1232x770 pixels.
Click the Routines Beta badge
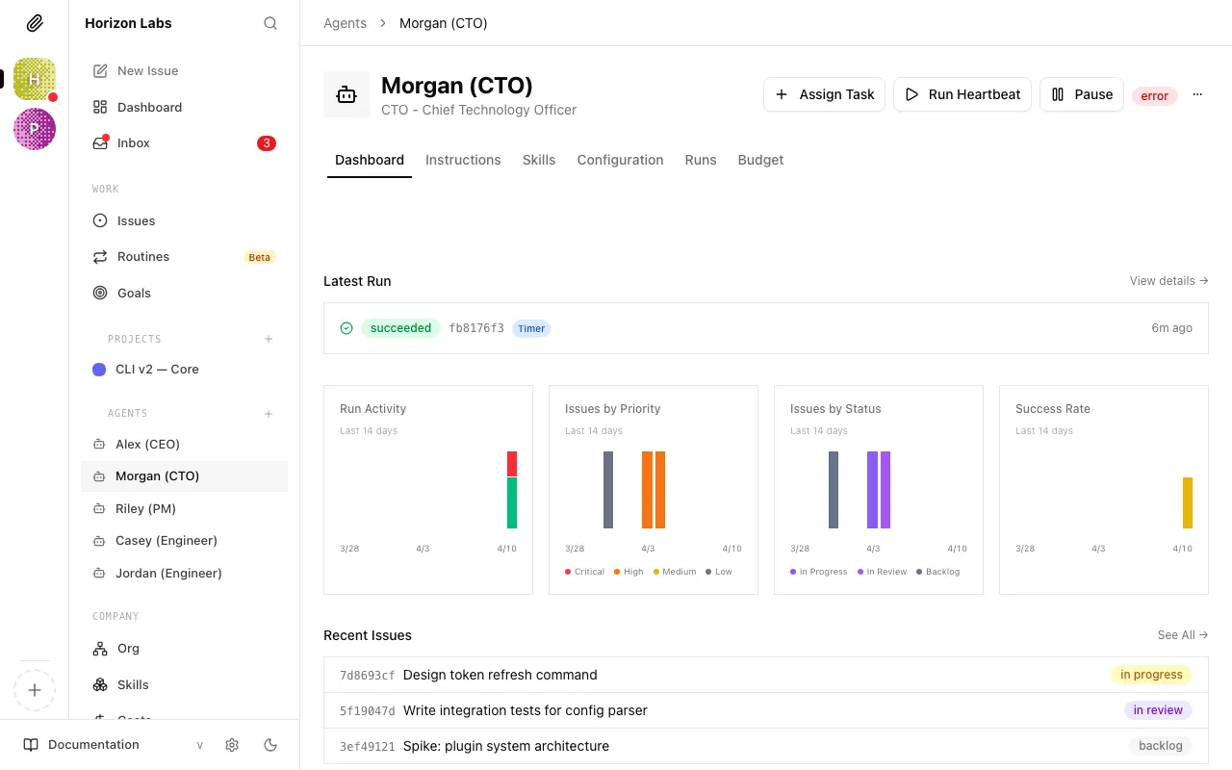260,257
